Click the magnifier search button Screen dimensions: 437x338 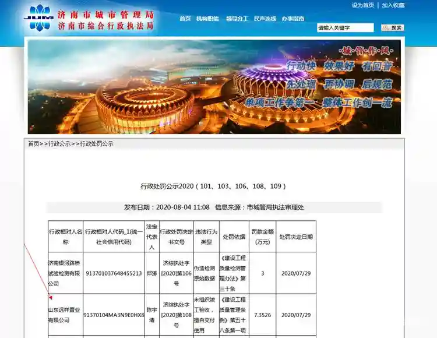tap(393, 27)
